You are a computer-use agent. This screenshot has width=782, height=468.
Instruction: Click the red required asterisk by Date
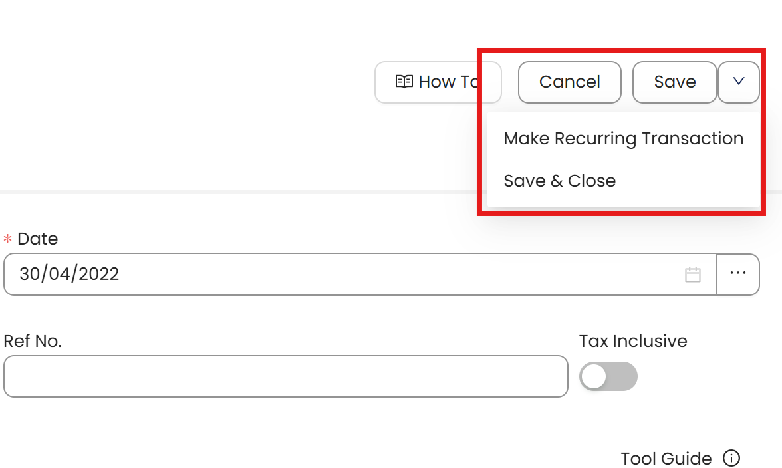click(8, 239)
